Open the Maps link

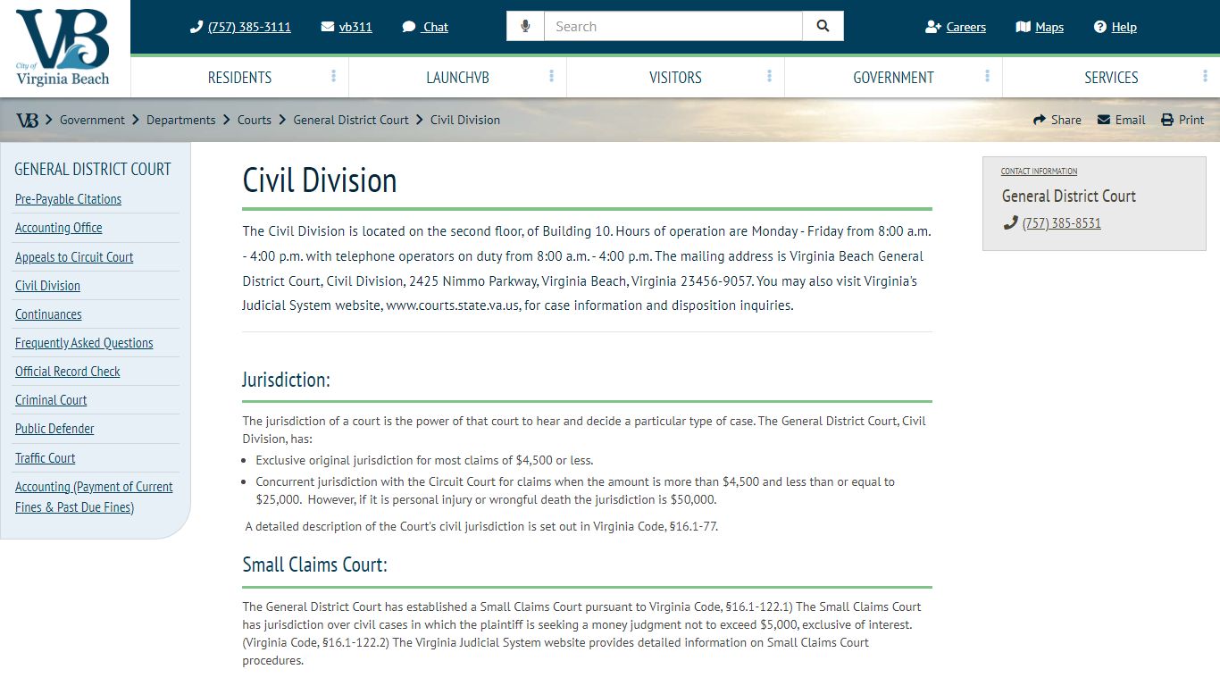[x=1049, y=27]
